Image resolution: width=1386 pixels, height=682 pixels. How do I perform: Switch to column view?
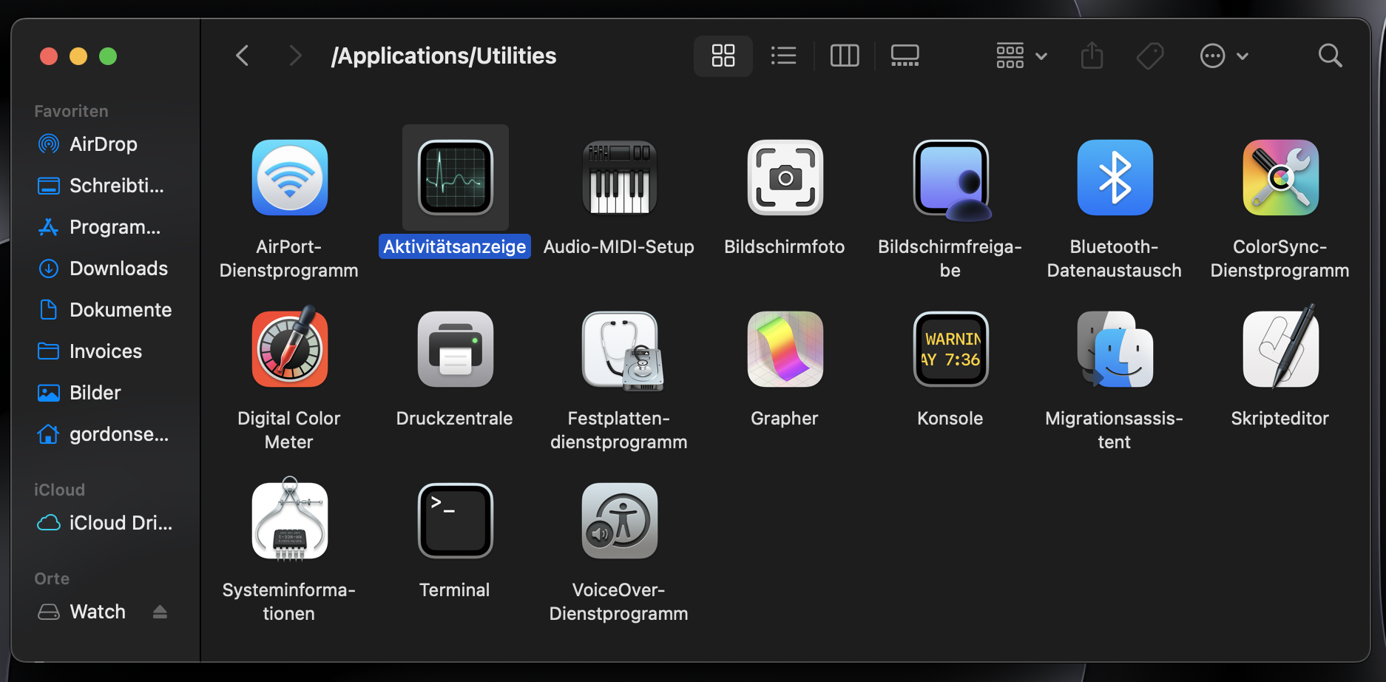pyautogui.click(x=844, y=55)
